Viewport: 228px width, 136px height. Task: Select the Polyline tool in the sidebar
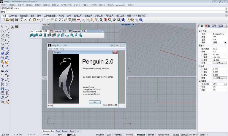click(x=2, y=31)
